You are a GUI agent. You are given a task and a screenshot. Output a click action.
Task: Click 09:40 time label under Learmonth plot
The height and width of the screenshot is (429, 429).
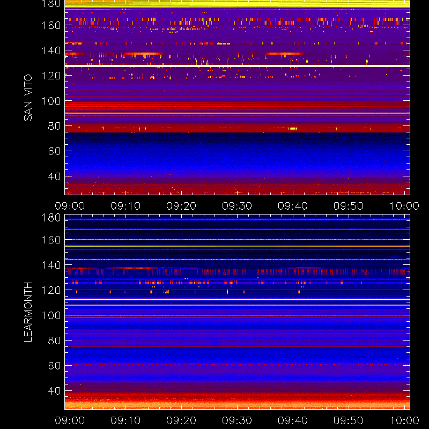tap(293, 420)
